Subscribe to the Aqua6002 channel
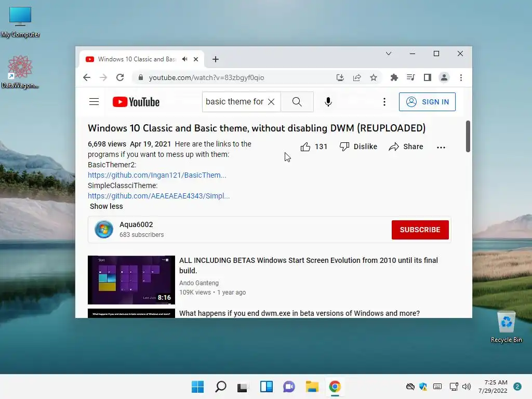532x399 pixels. [x=420, y=230]
